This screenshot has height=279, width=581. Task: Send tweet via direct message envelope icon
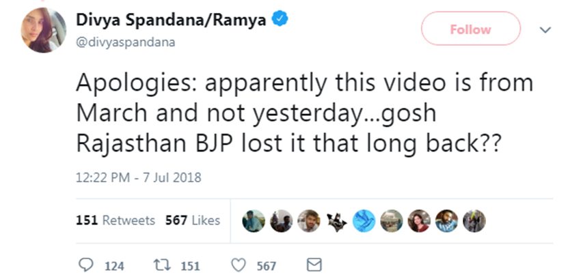coord(314,265)
